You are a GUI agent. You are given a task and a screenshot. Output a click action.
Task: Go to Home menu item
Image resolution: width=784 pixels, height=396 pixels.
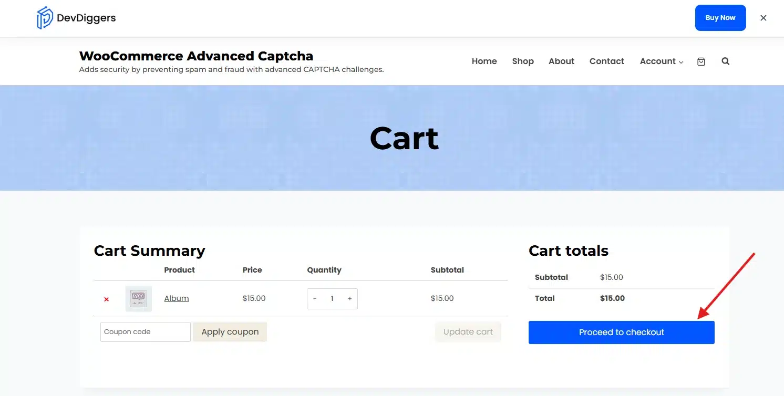[x=484, y=61]
